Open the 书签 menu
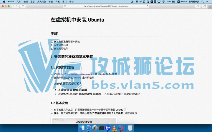This screenshot has height=132, width=212. click(x=51, y=1)
